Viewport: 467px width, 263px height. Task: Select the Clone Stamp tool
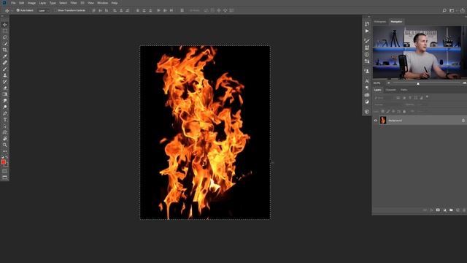pos(5,75)
